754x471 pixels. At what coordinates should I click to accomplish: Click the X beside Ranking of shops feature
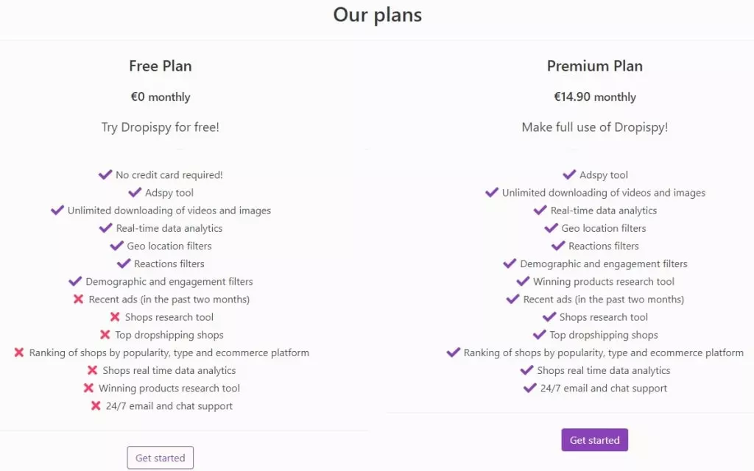pyautogui.click(x=20, y=352)
